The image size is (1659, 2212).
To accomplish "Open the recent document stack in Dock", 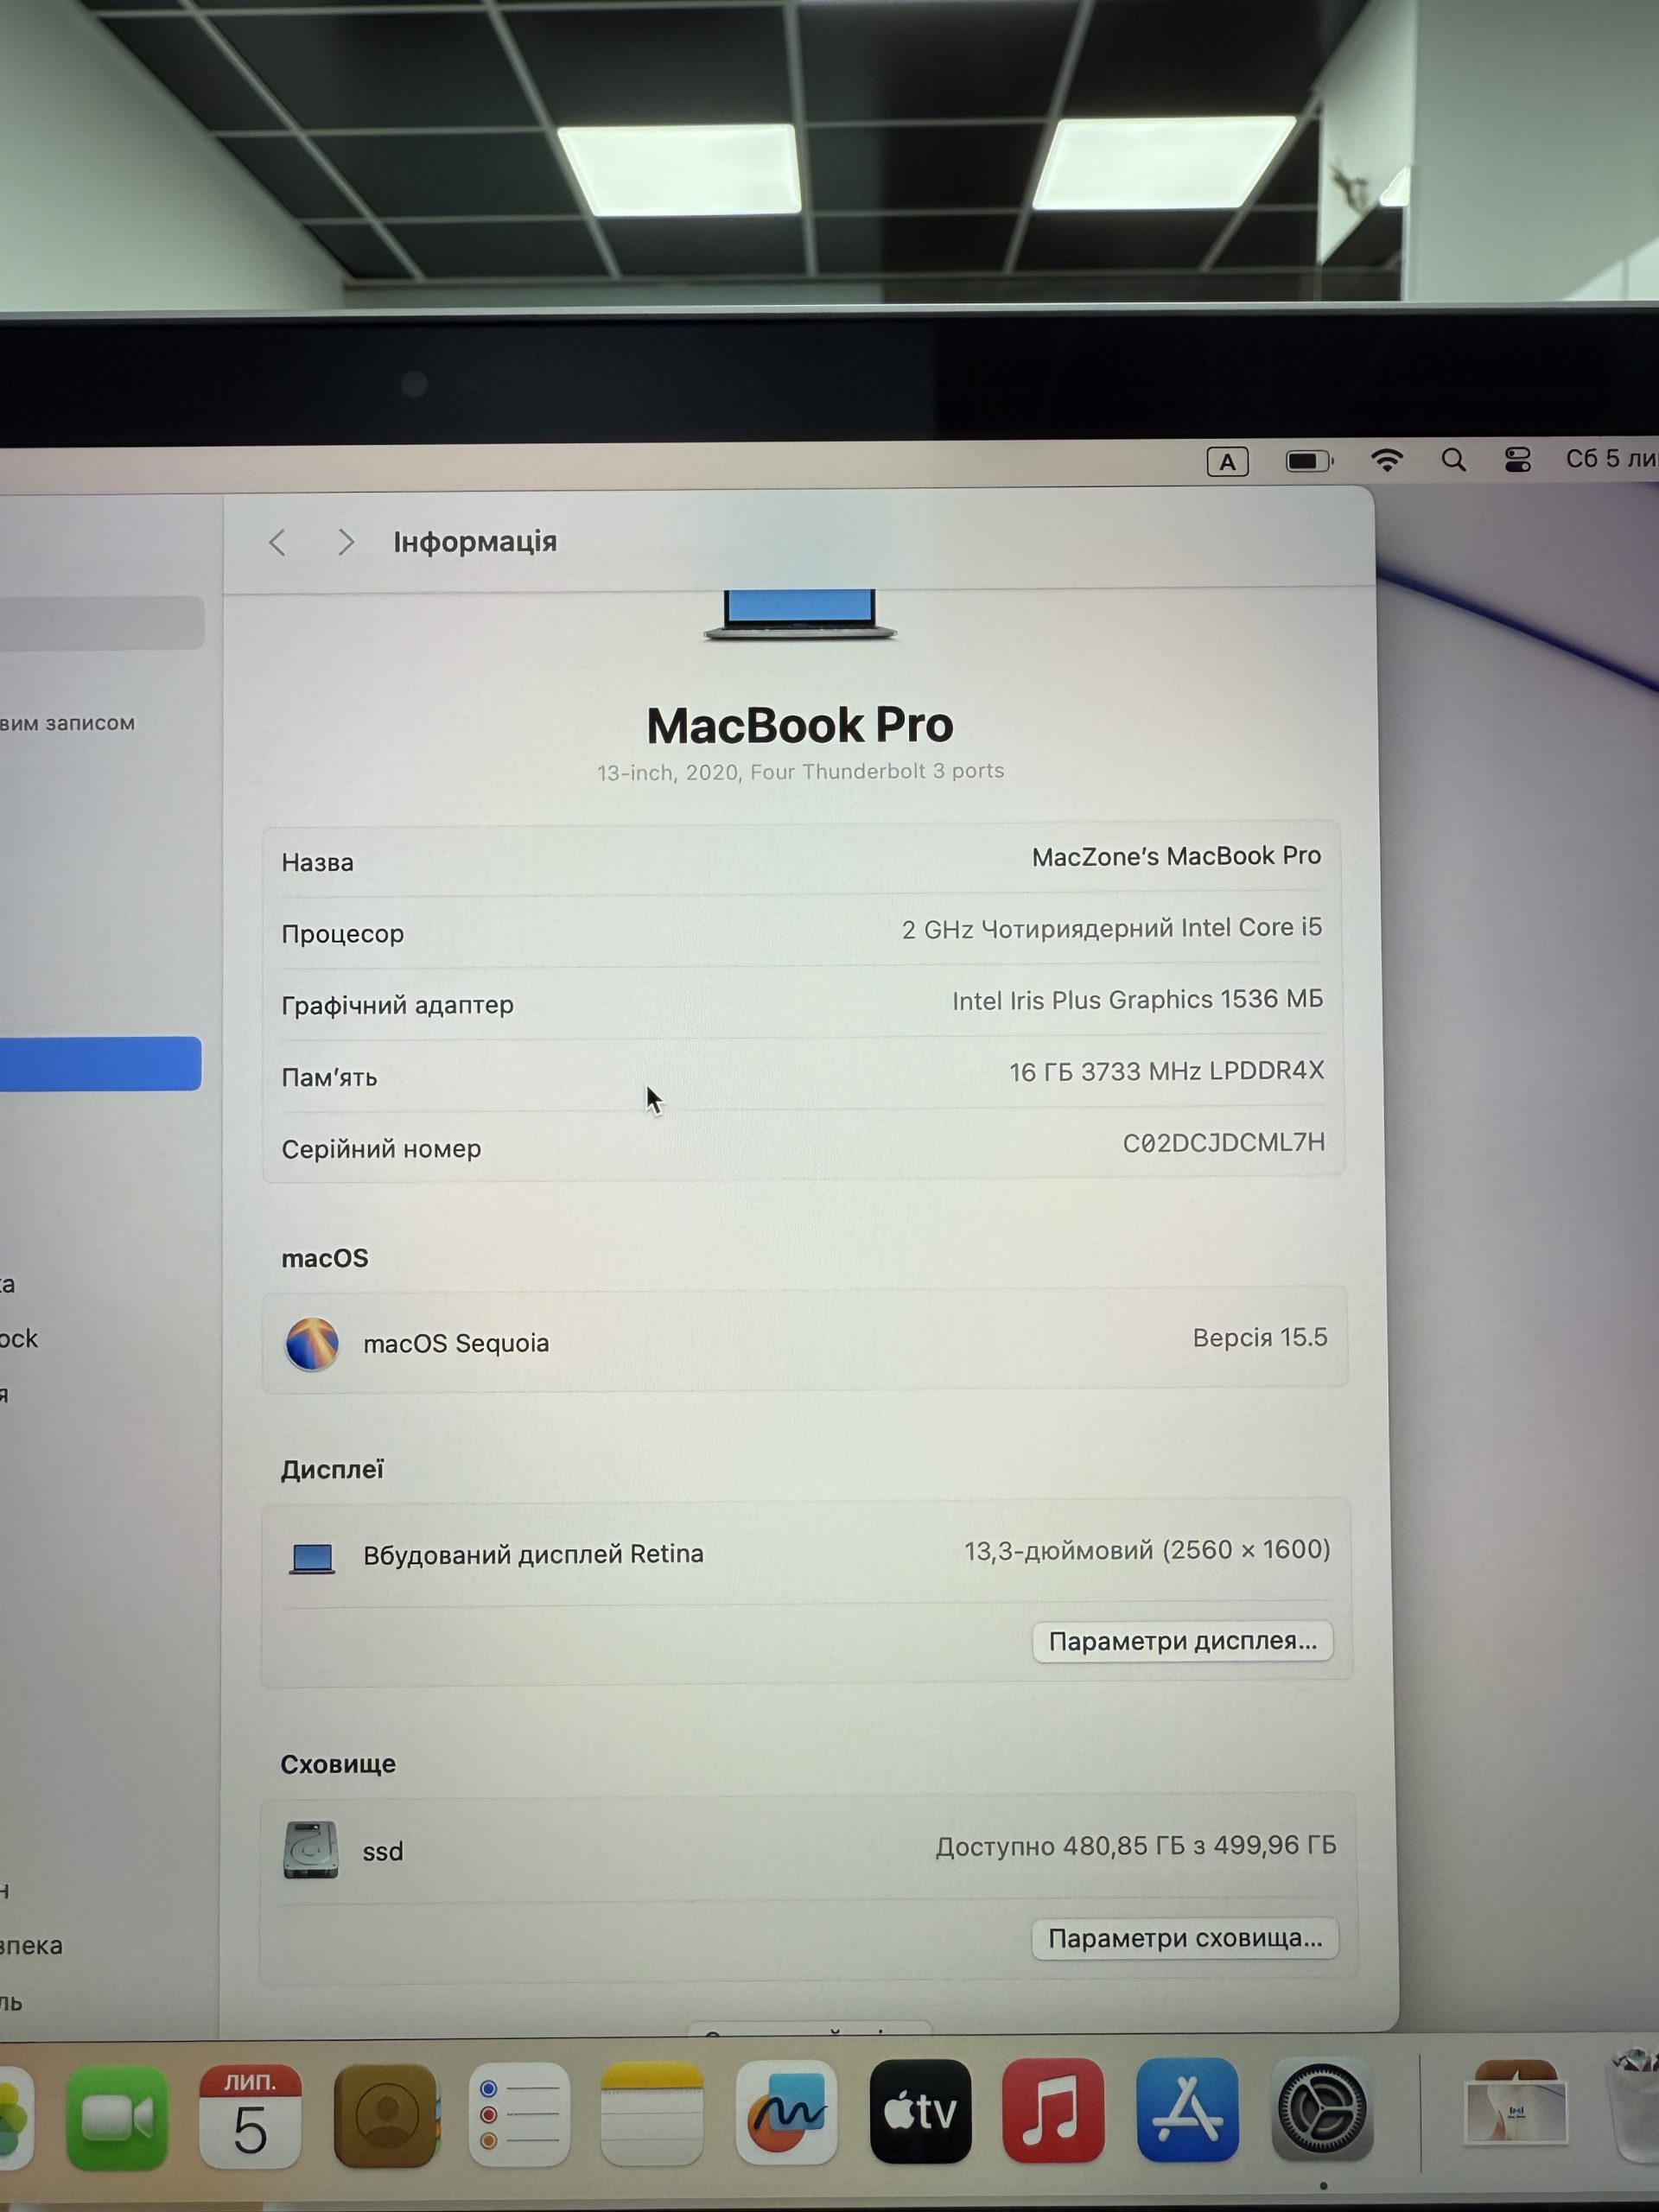I will click(x=1516, y=2105).
